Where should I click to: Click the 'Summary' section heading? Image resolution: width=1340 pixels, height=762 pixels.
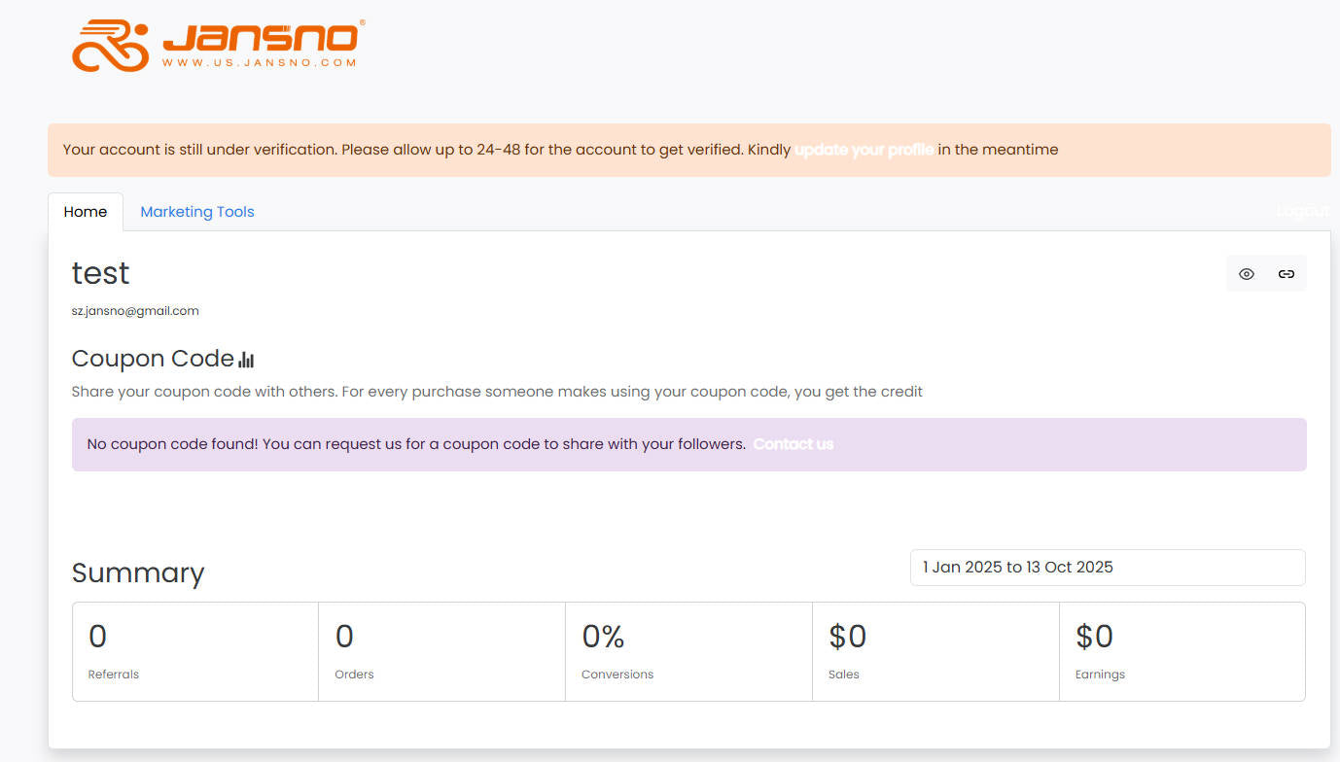(x=138, y=572)
